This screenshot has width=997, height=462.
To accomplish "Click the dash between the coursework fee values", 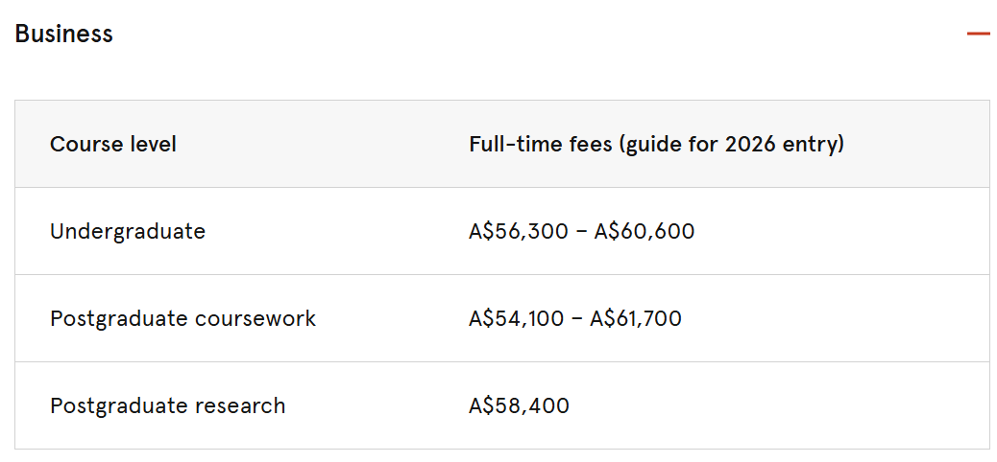I will 576,319.
